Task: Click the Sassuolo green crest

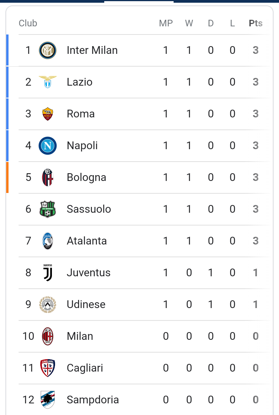Action: click(x=48, y=209)
